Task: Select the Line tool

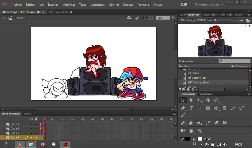Action: pyautogui.click(x=199, y=108)
